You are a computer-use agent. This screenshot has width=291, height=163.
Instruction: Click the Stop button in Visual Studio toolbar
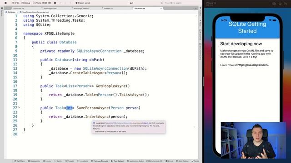point(5,3)
